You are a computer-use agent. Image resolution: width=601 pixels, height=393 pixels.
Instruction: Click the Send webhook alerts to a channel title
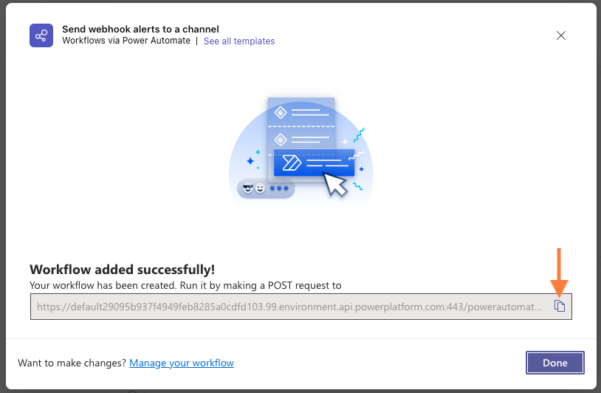click(141, 29)
